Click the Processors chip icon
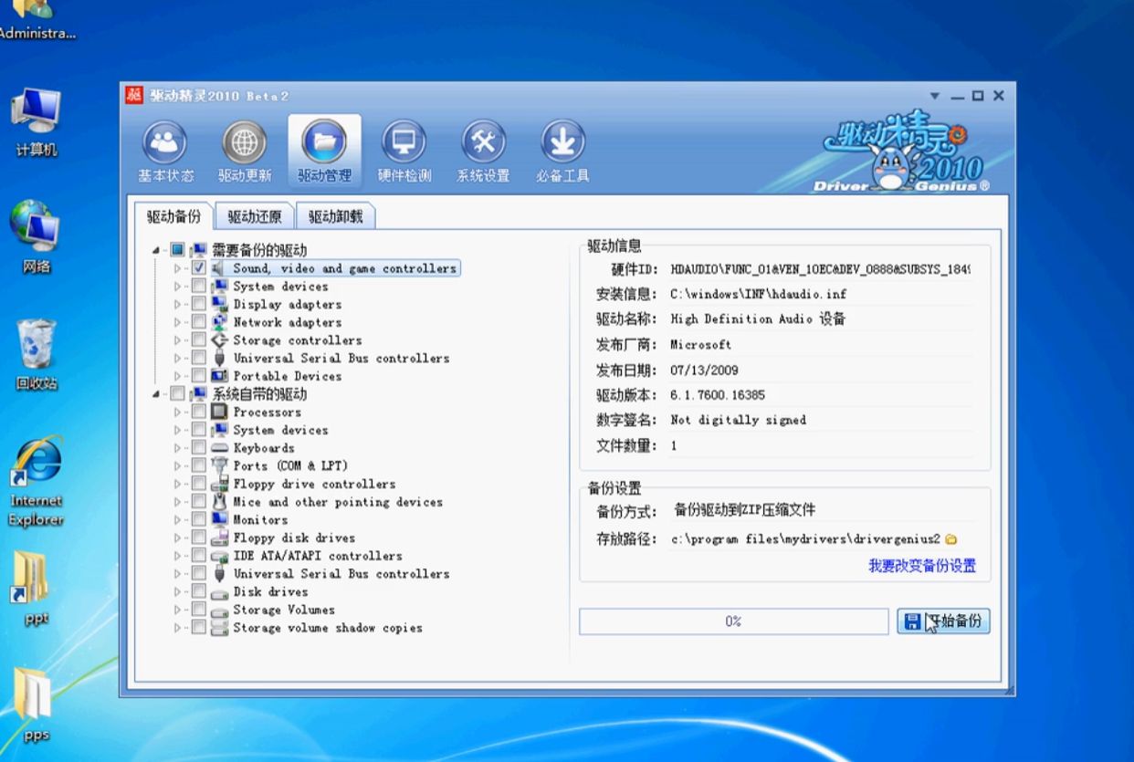The width and height of the screenshot is (1134, 762). click(x=219, y=412)
